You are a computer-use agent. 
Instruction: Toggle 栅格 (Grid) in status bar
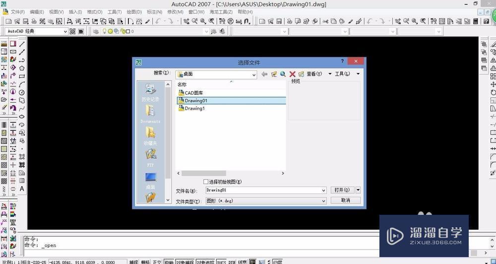[145, 262]
